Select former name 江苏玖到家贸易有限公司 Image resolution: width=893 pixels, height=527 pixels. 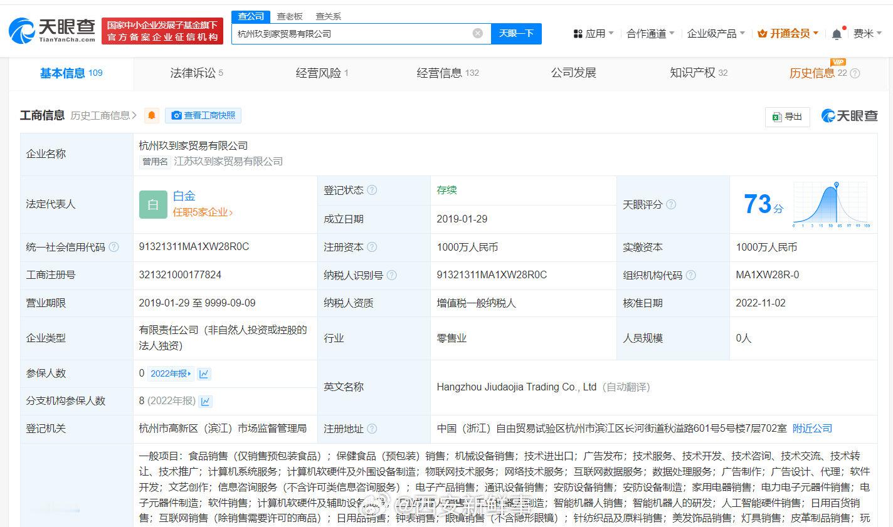pyautogui.click(x=228, y=162)
